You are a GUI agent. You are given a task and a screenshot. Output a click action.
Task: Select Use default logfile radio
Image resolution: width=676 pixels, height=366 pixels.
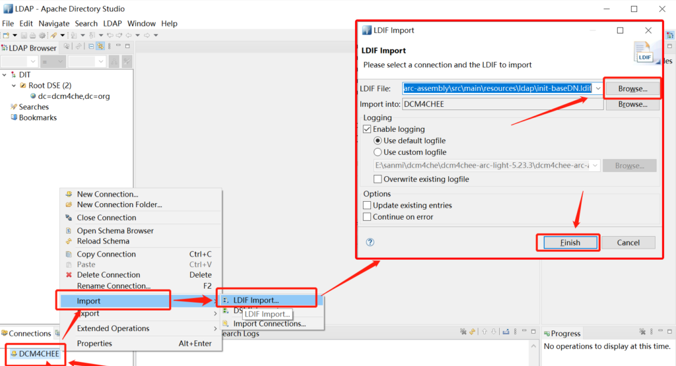point(378,141)
